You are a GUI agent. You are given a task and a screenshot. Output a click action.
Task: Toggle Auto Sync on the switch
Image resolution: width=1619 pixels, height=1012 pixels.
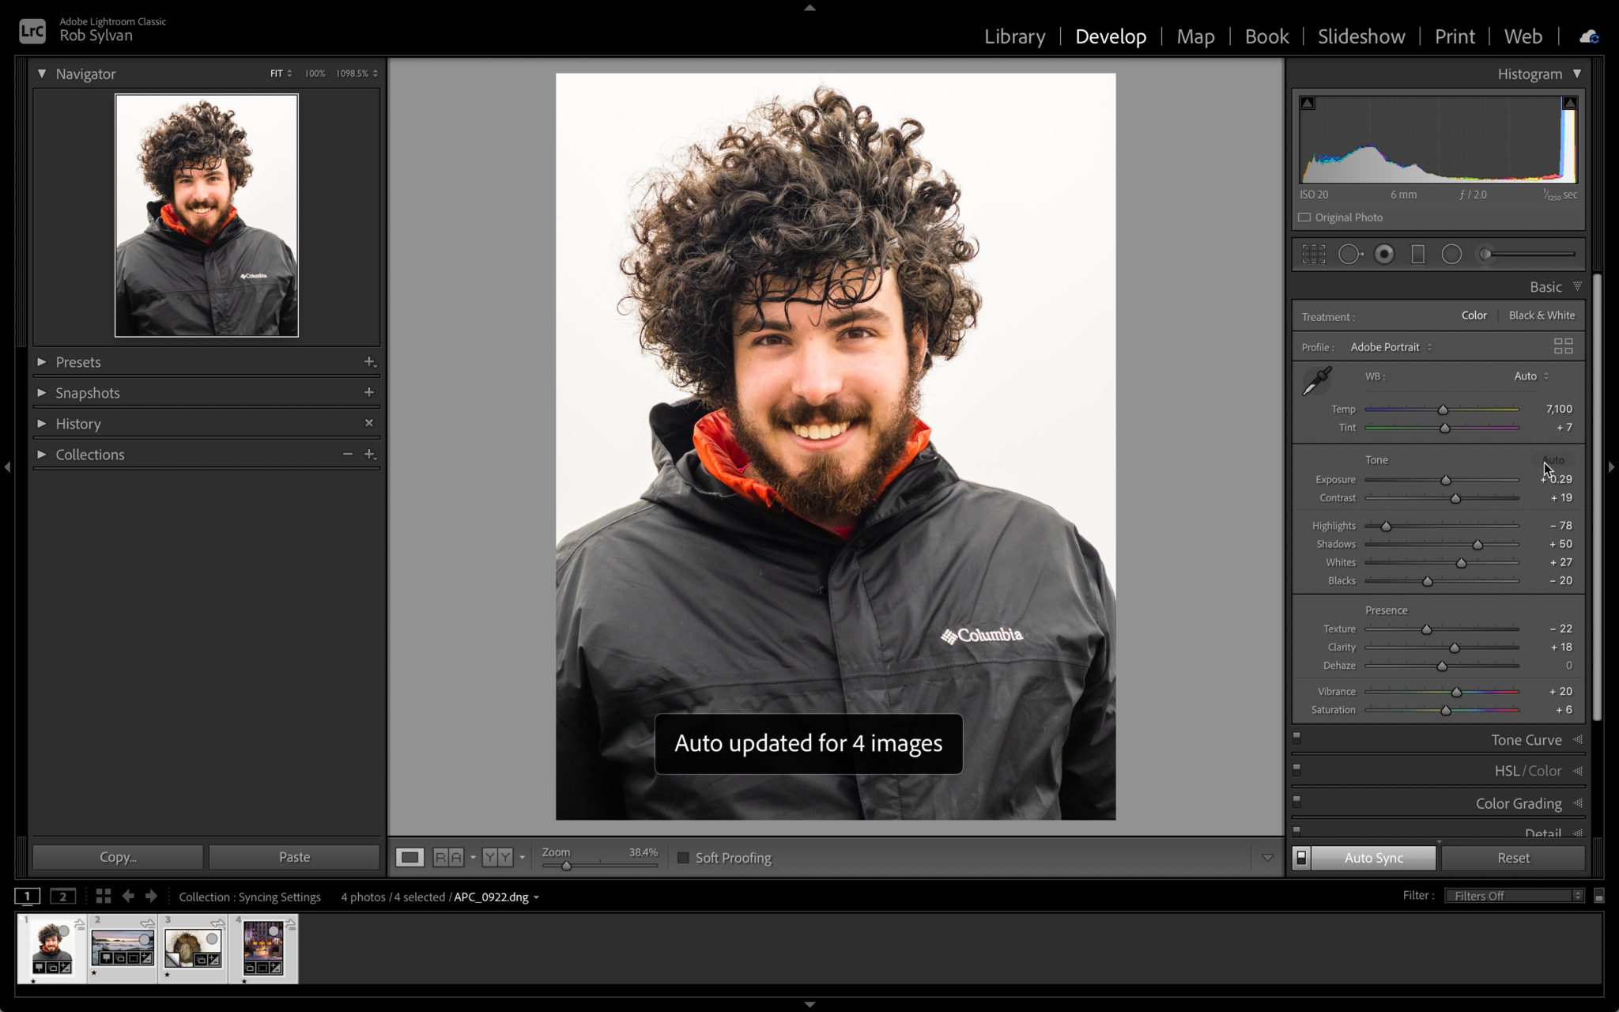coord(1302,857)
